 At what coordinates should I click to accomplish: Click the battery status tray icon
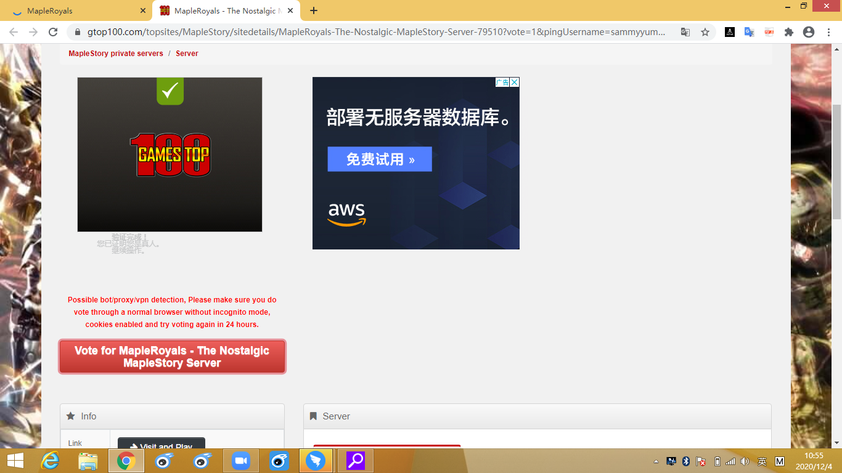coord(717,461)
